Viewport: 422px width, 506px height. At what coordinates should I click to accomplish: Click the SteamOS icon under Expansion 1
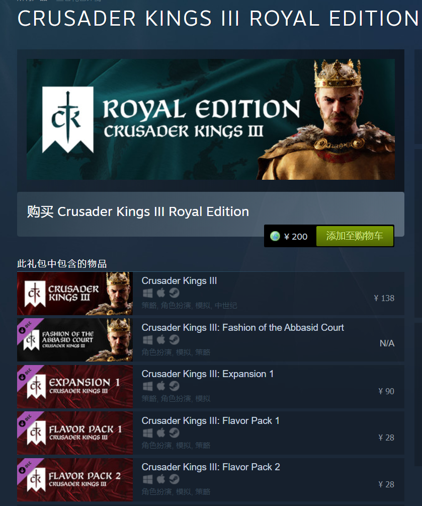click(x=174, y=386)
